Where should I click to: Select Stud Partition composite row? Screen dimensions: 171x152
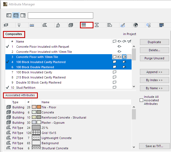tap(69, 87)
